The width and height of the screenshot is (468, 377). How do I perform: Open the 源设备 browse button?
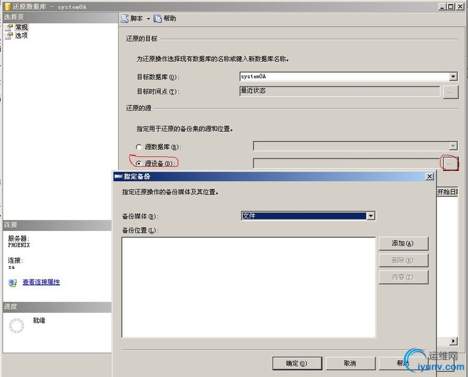click(450, 164)
